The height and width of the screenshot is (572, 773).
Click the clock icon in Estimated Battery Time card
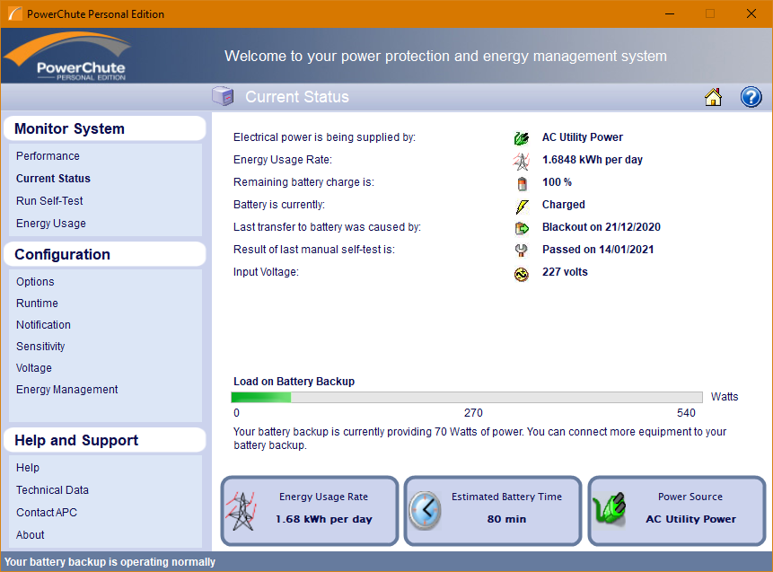click(425, 511)
